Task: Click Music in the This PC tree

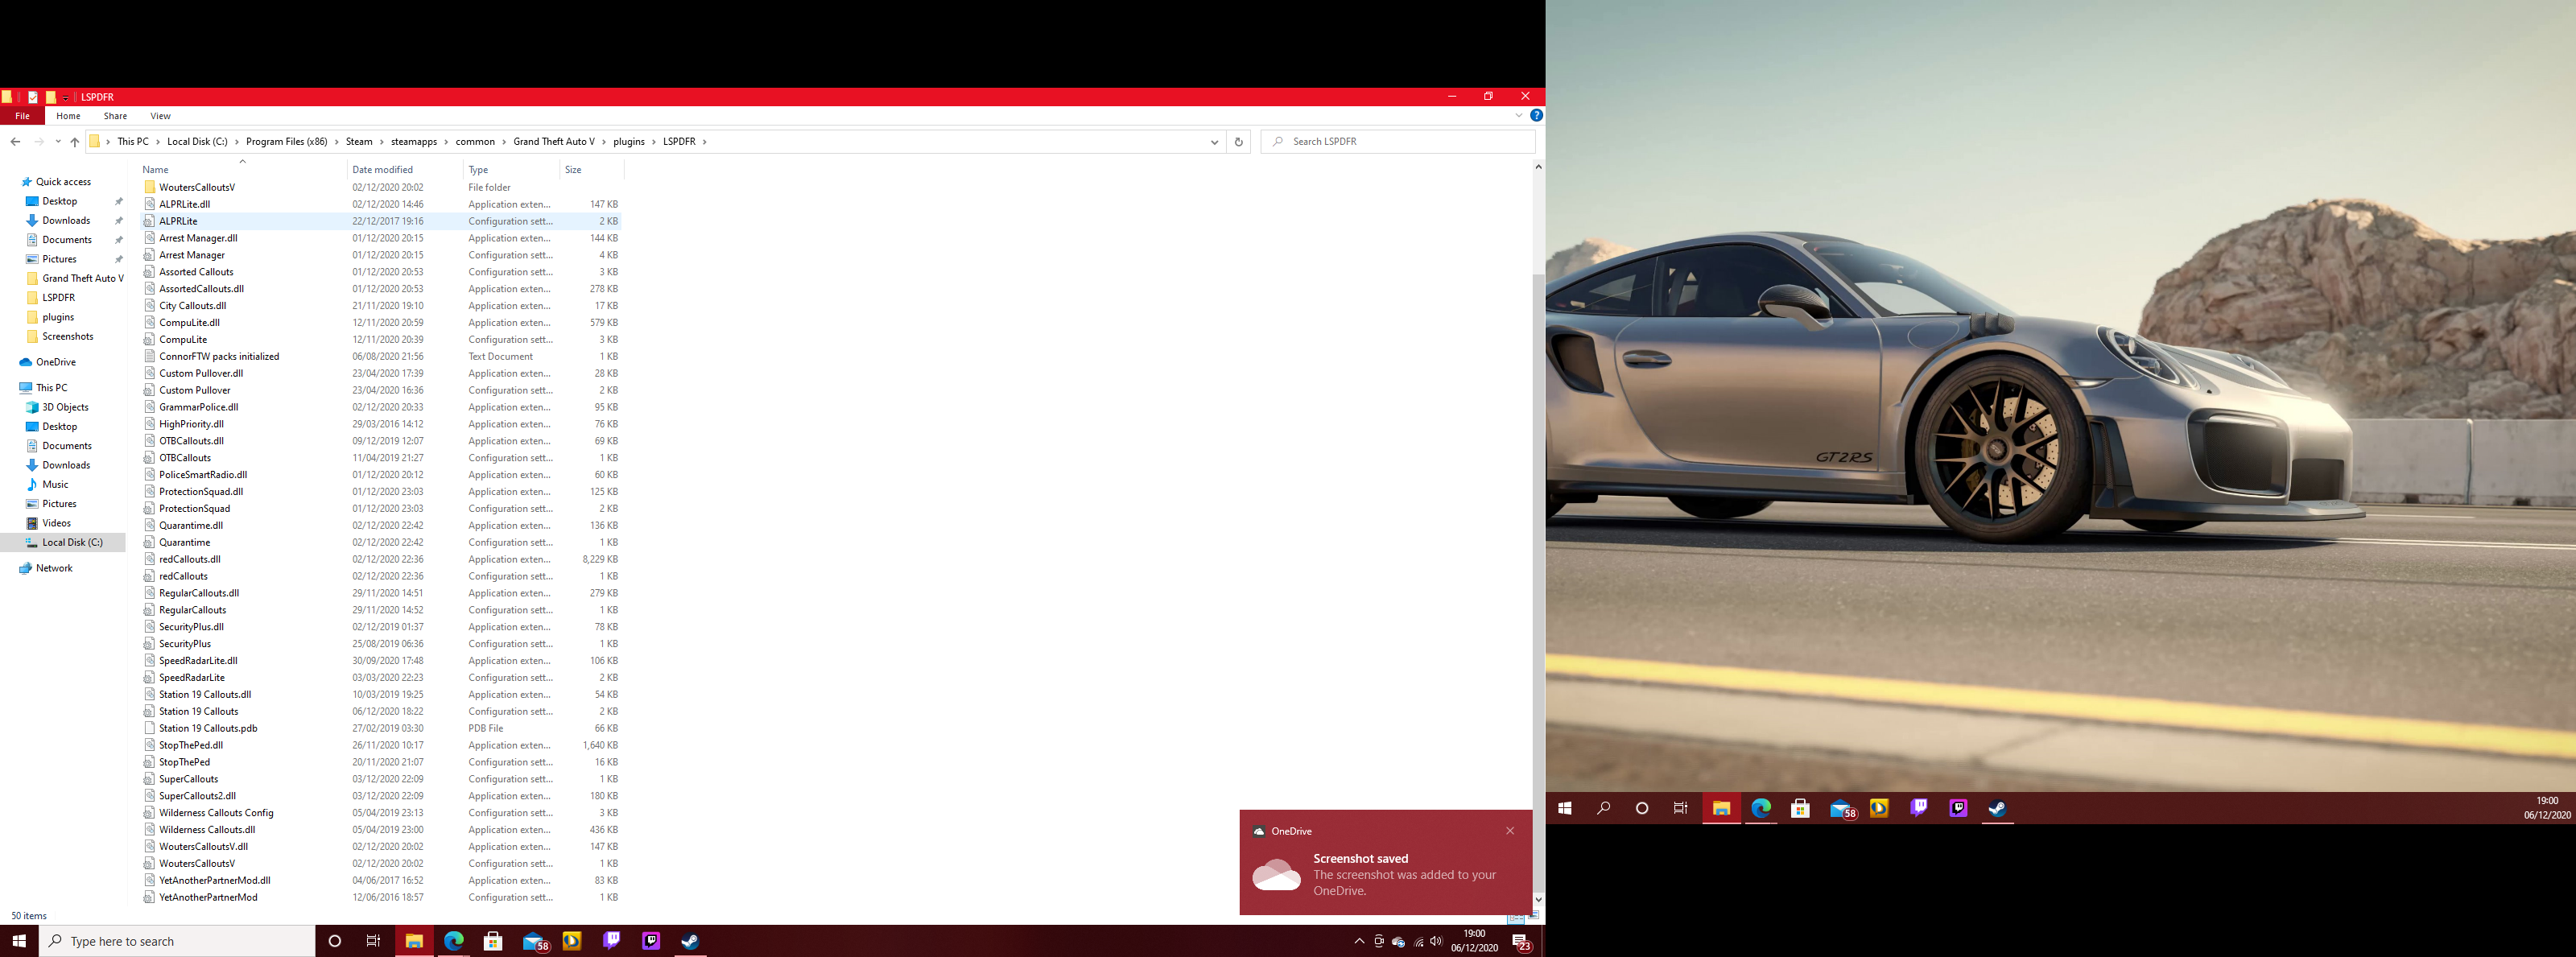Action: pyautogui.click(x=55, y=485)
